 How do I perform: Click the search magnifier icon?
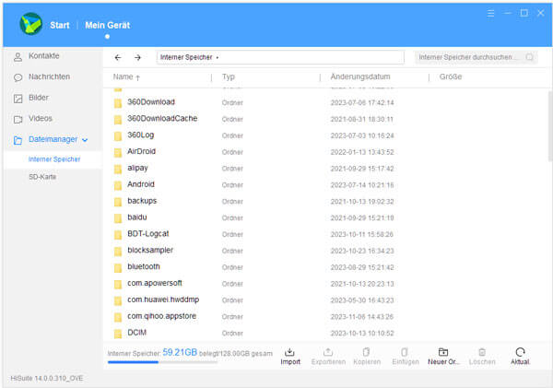coord(530,57)
